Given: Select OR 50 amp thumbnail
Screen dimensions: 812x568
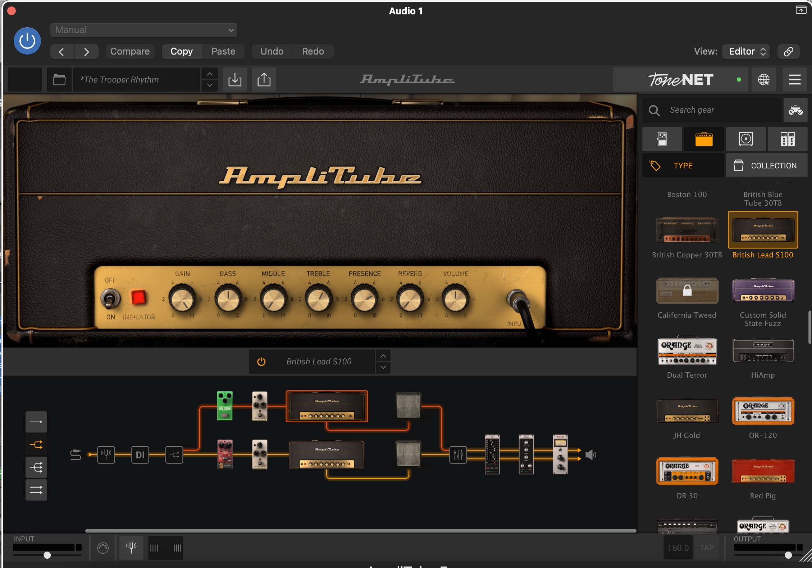Looking at the screenshot, I should (687, 471).
